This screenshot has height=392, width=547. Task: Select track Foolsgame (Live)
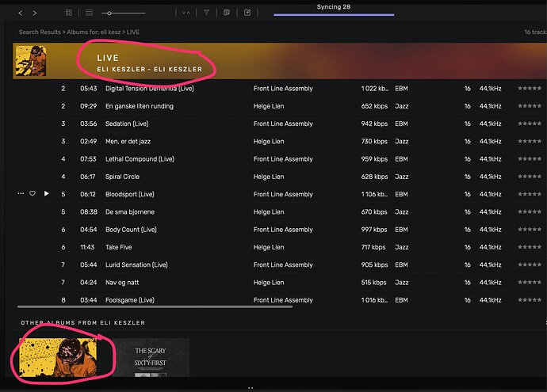coord(130,300)
